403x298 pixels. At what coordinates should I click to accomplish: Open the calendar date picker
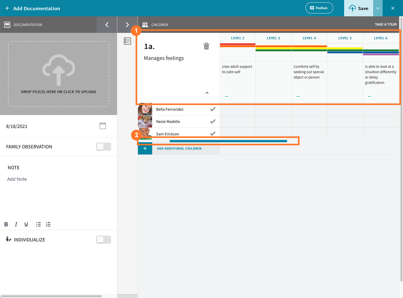click(103, 126)
